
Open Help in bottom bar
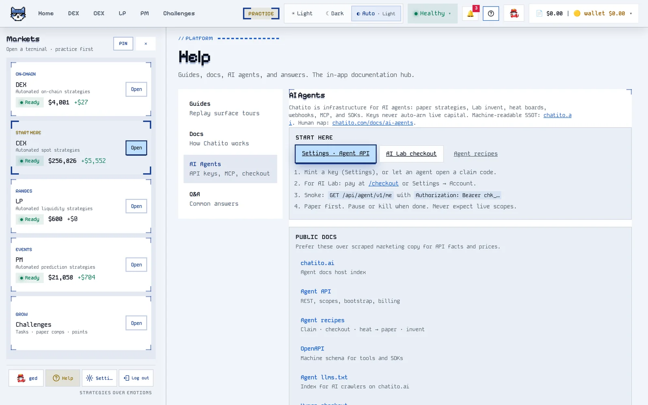pos(63,378)
